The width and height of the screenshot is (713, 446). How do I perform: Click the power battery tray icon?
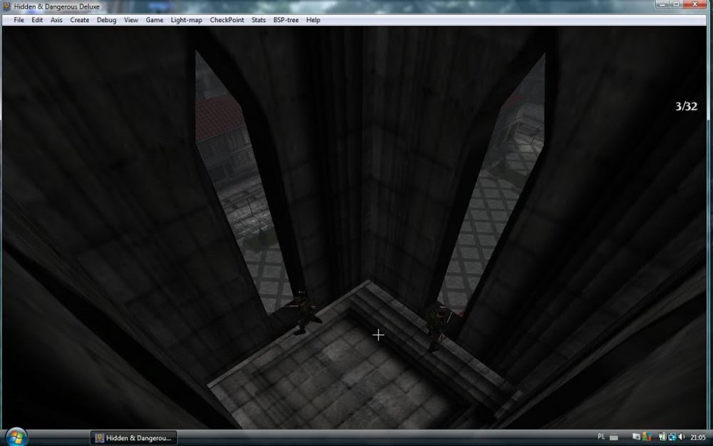[x=662, y=437]
